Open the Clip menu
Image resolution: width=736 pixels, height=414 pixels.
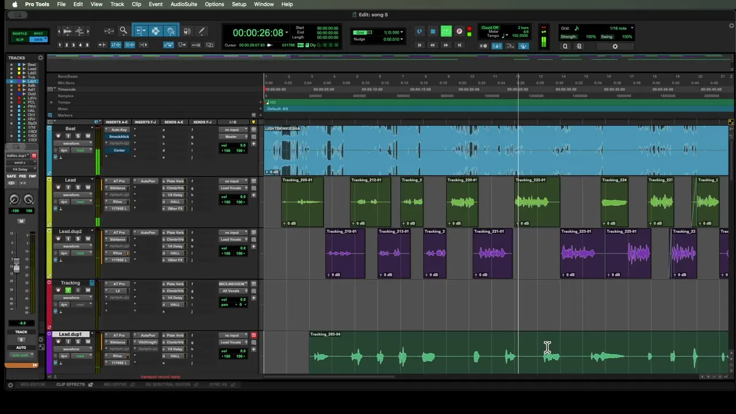click(136, 4)
